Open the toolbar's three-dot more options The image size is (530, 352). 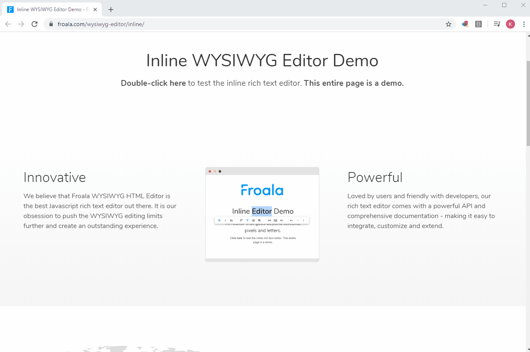[303, 220]
